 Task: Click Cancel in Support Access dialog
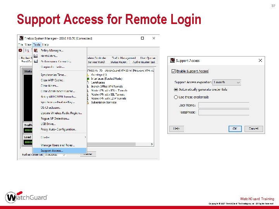point(253,128)
